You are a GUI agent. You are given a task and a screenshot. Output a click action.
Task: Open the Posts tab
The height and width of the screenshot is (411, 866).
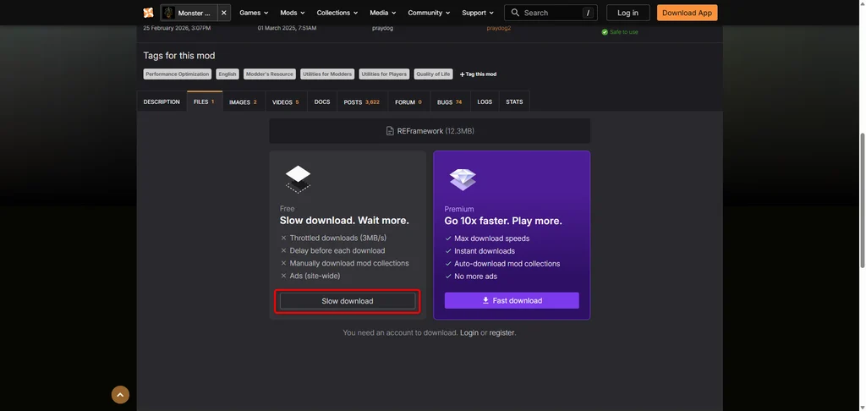pos(362,101)
